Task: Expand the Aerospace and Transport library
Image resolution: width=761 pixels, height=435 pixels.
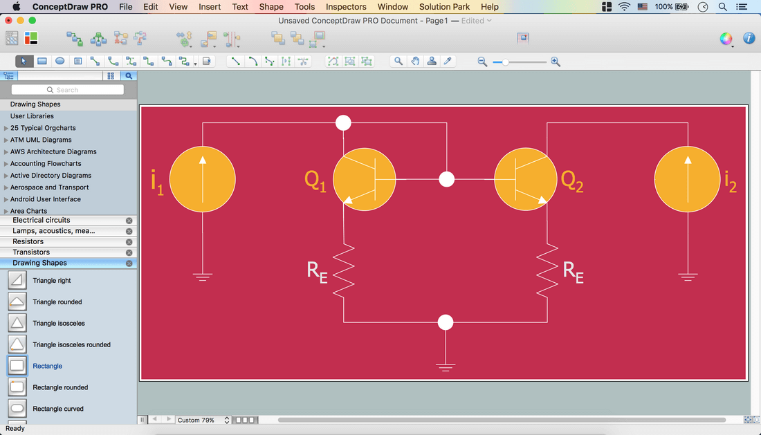Action: [6, 187]
